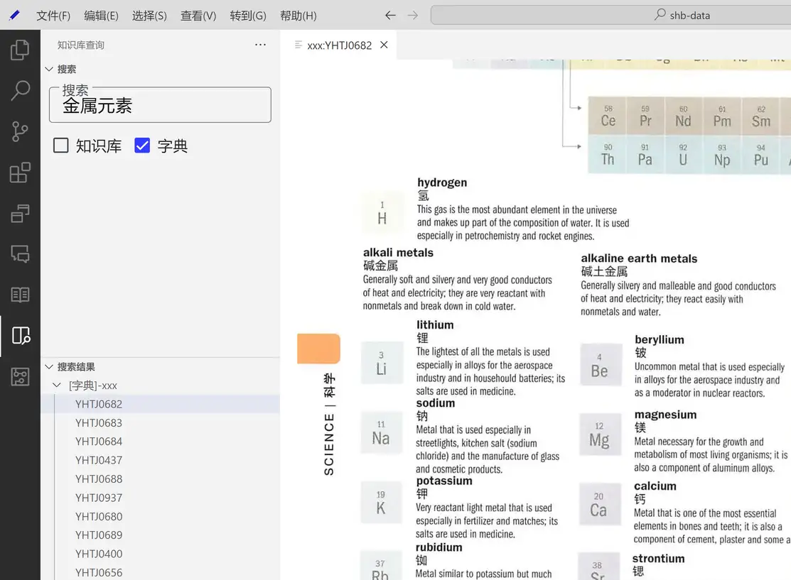
Task: Collapse the 搜索 section
Action: (49, 69)
